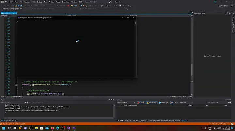Open the Exception Settings tab
This screenshot has height=131, width=235.
point(139,120)
